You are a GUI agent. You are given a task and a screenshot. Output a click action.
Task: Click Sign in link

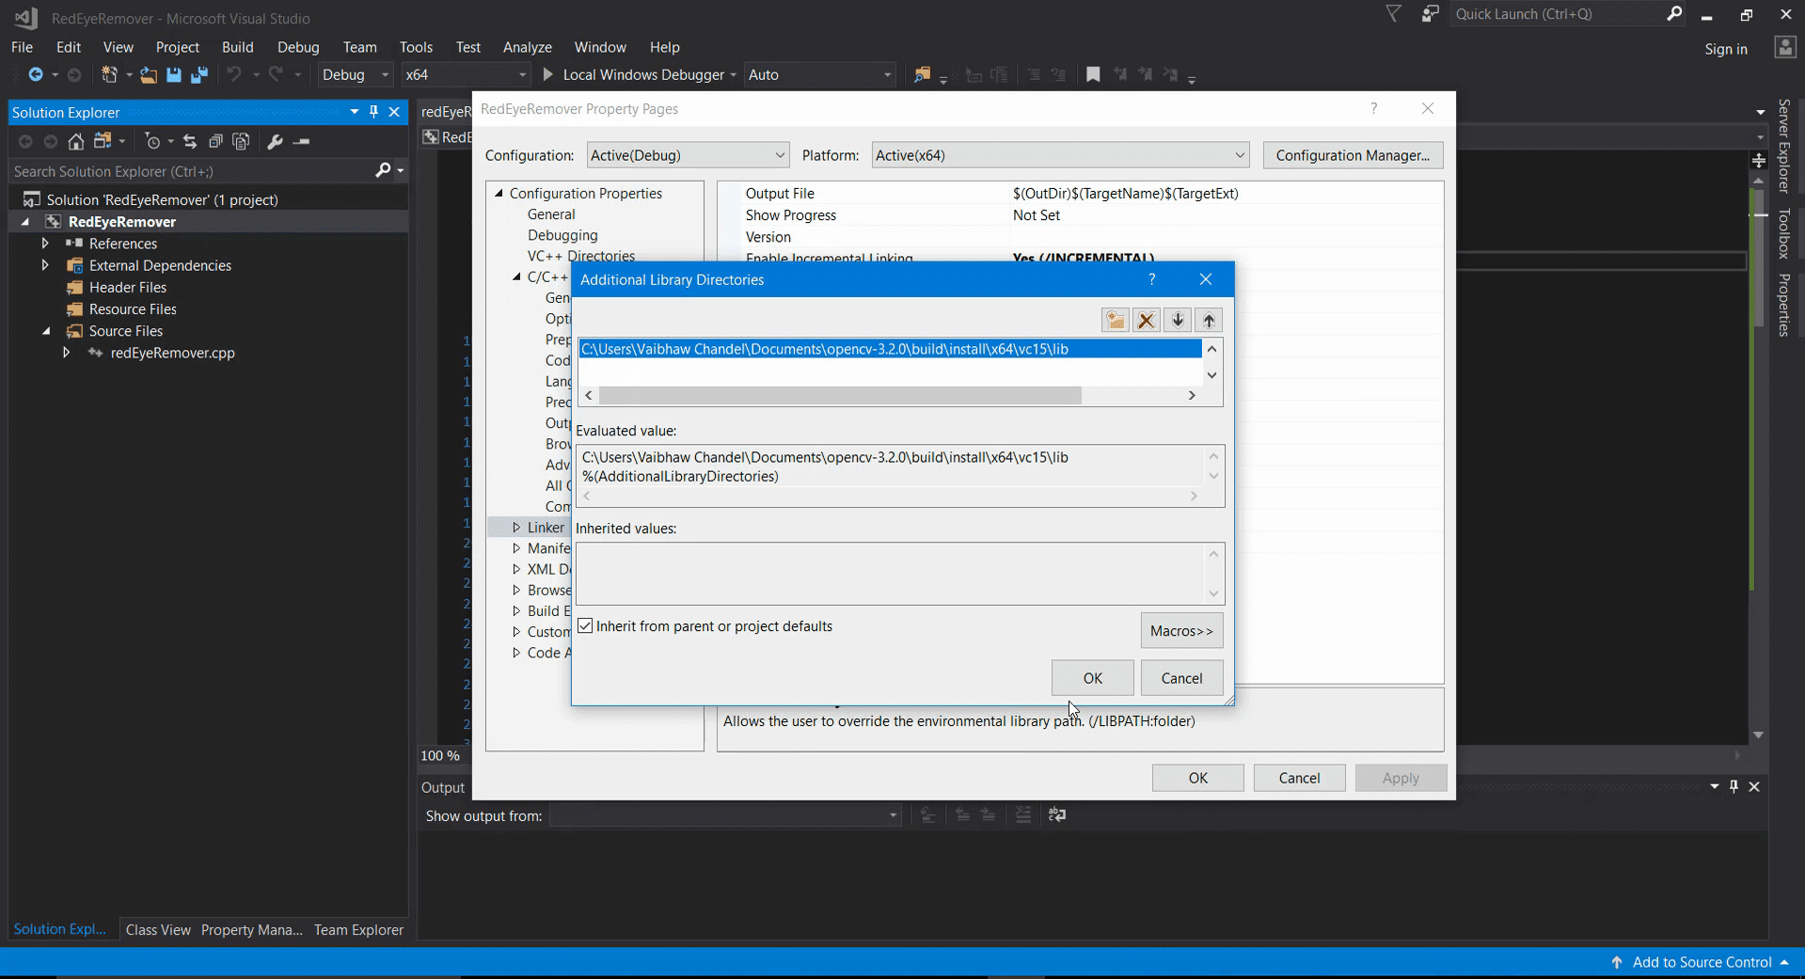[1726, 49]
